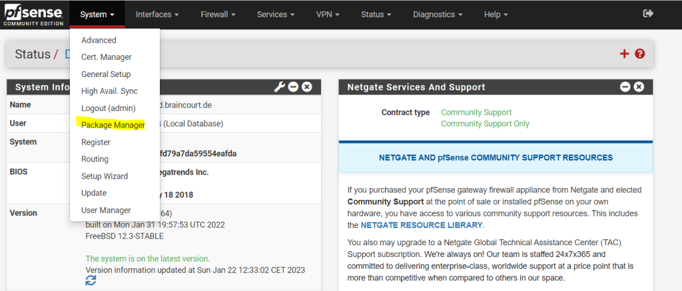Click the Community Support Only text
The width and height of the screenshot is (682, 291).
(x=485, y=124)
